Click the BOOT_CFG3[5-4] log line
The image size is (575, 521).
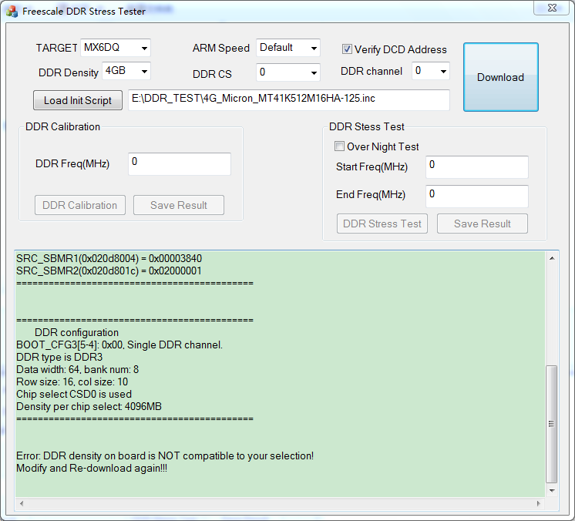[119, 345]
